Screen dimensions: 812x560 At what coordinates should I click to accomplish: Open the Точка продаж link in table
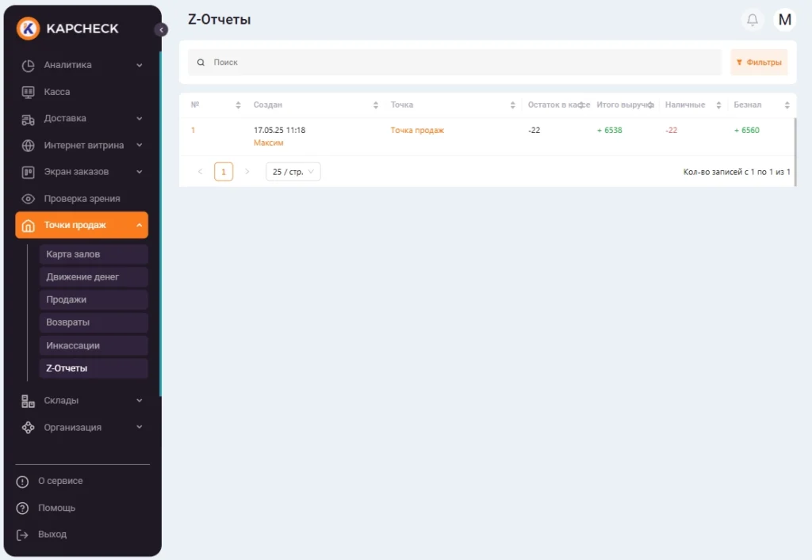pos(417,131)
